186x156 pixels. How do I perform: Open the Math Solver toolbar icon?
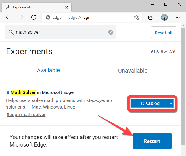151,17
